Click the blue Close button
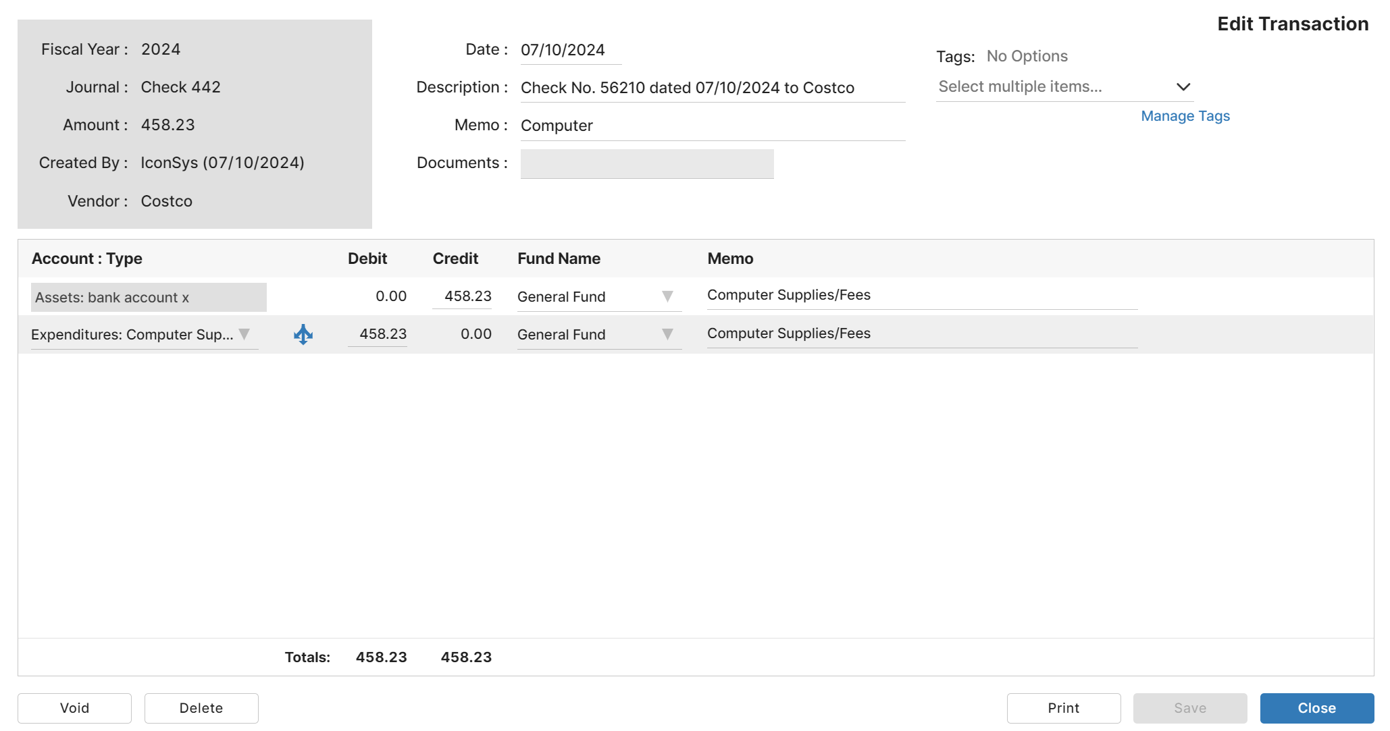The image size is (1390, 731). click(x=1317, y=708)
